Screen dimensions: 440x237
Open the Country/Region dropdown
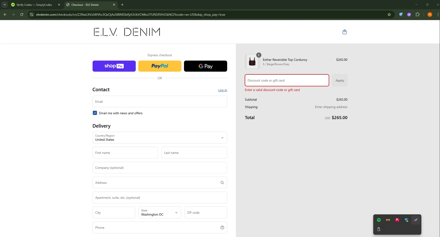160,138
